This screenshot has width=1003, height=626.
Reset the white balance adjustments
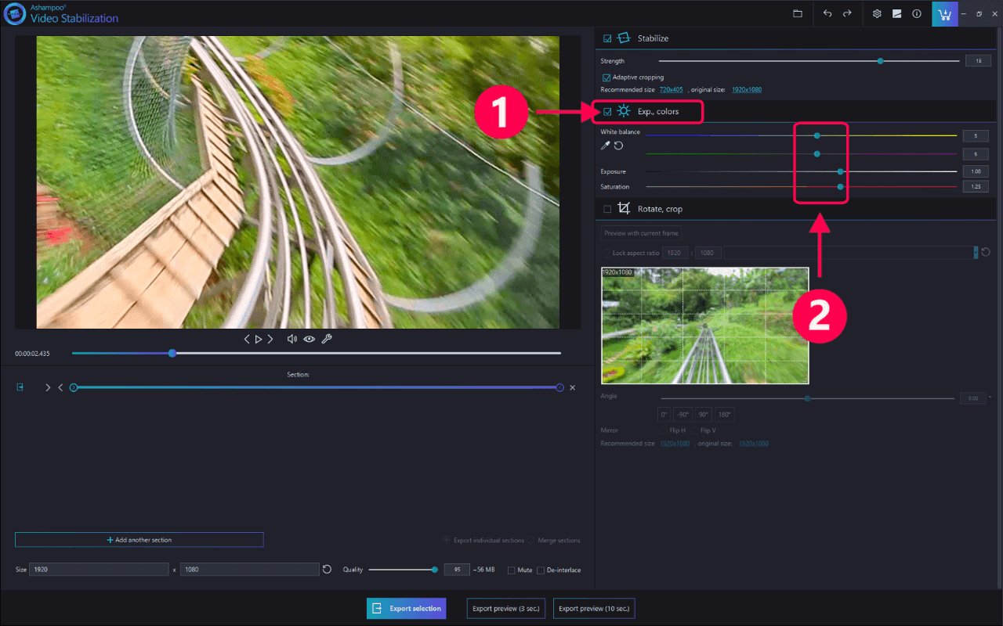pyautogui.click(x=618, y=146)
